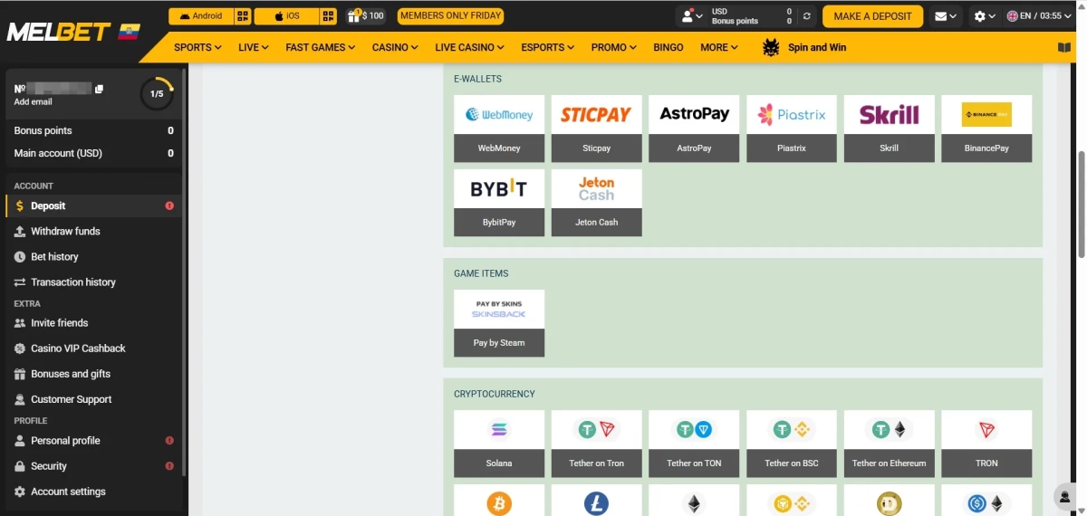Go to Withdraw funds in sidebar
1087x516 pixels.
point(65,232)
